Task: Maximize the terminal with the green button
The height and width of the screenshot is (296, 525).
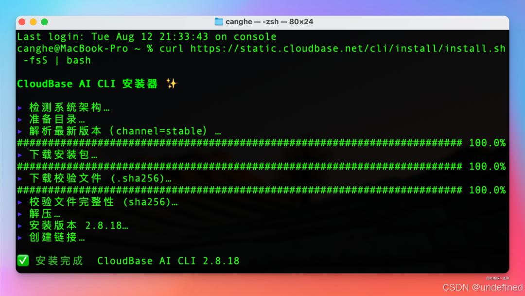Action: (44, 22)
